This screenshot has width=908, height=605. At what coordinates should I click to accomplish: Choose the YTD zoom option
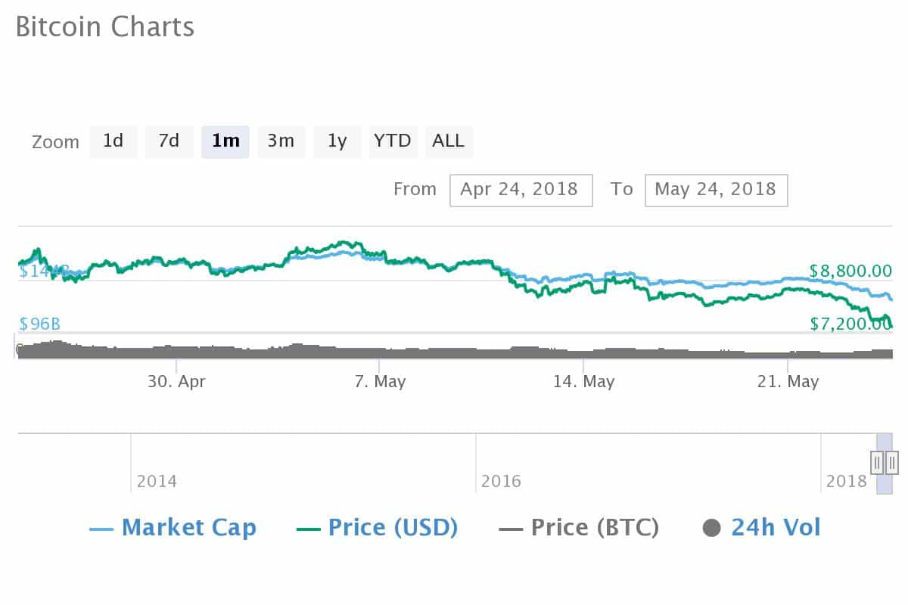pyautogui.click(x=393, y=141)
